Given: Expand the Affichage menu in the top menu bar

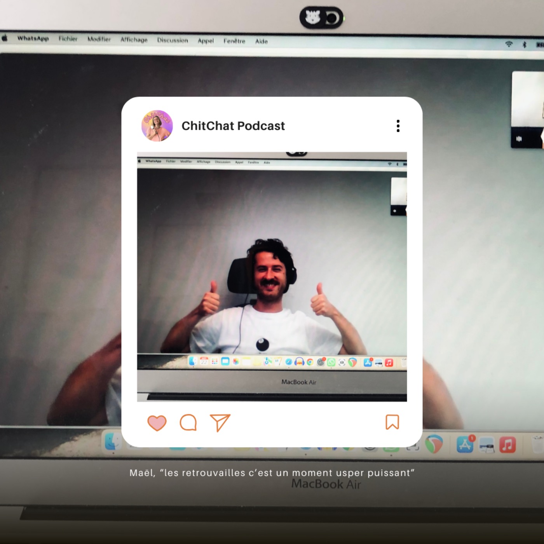Looking at the screenshot, I should (x=134, y=40).
